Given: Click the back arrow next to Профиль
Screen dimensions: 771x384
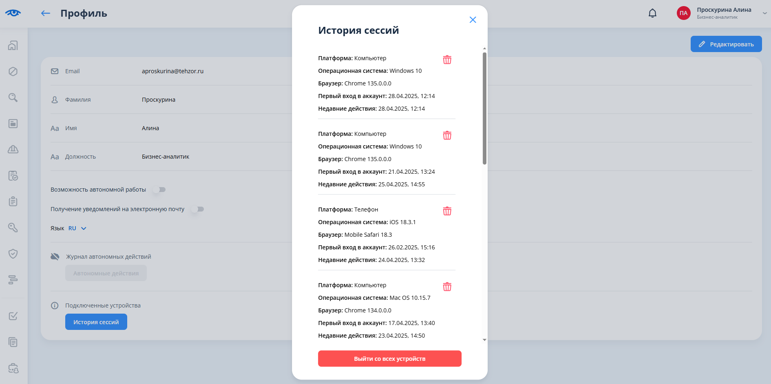Looking at the screenshot, I should [x=45, y=13].
